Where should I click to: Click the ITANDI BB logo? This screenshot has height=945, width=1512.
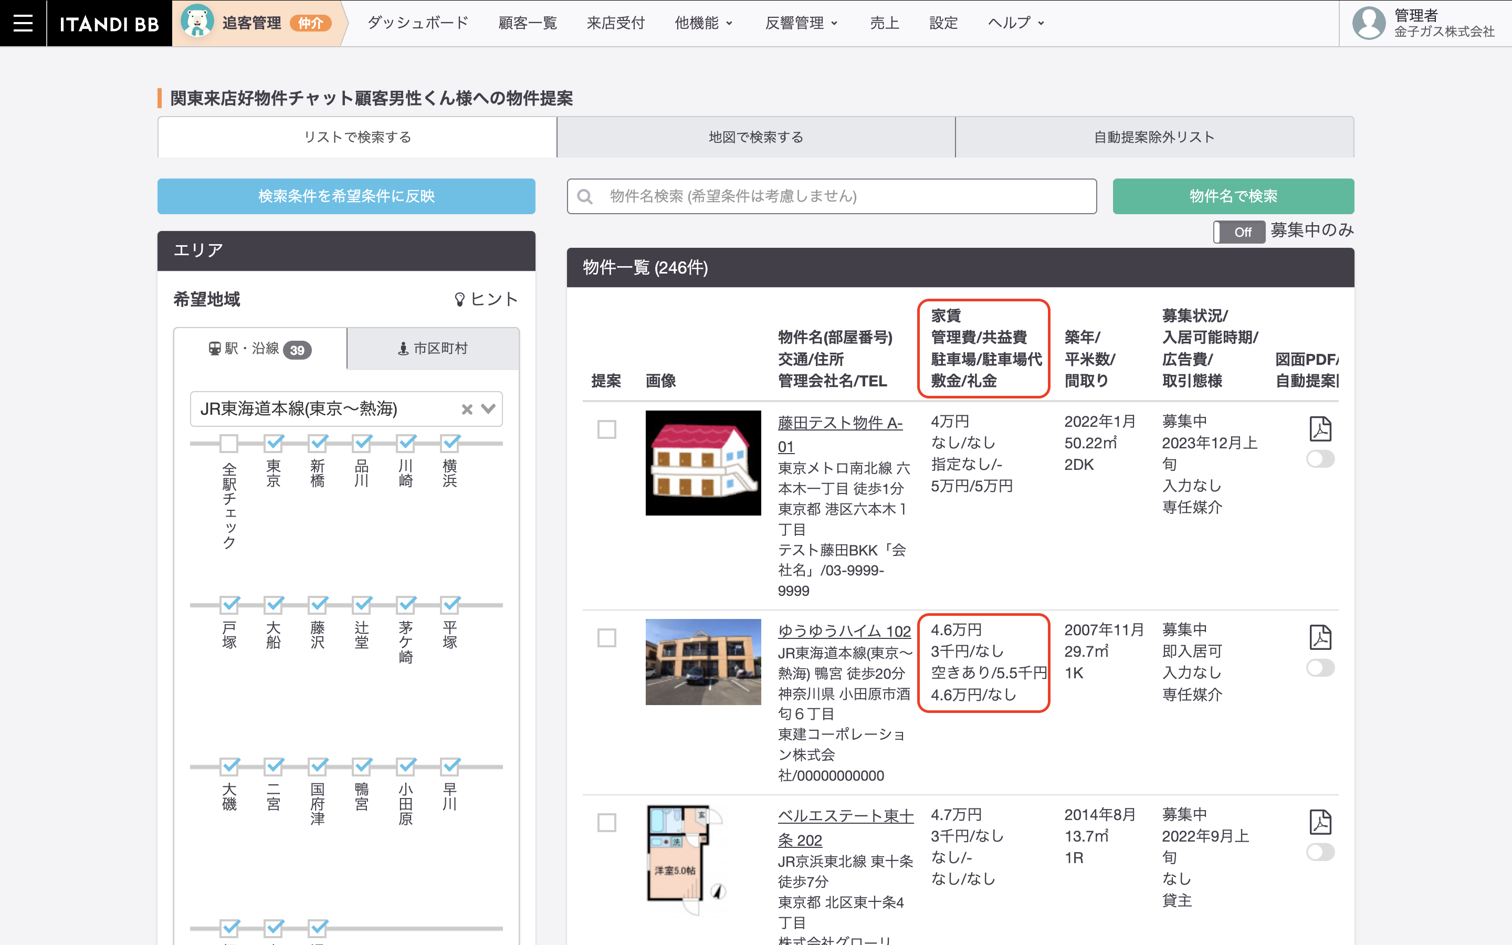(x=109, y=24)
